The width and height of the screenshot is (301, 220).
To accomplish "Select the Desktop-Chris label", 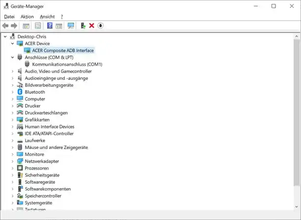I will [x=32, y=36].
